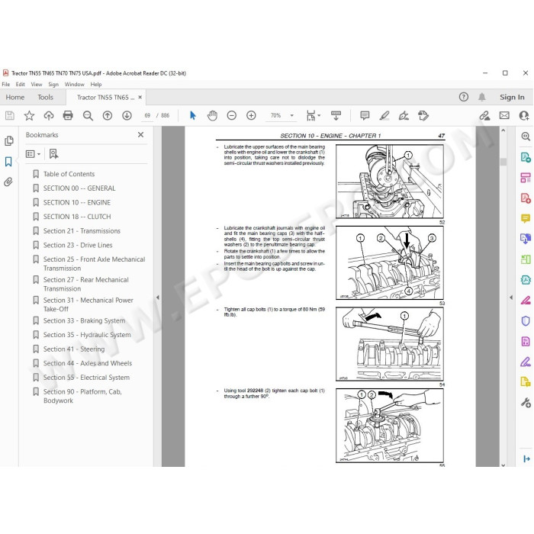Screen dimensions: 534x534
Task: Add a comment sticky note
Action: (x=365, y=116)
